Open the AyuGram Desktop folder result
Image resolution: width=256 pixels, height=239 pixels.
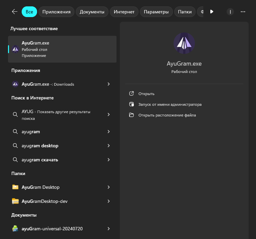[62, 187]
